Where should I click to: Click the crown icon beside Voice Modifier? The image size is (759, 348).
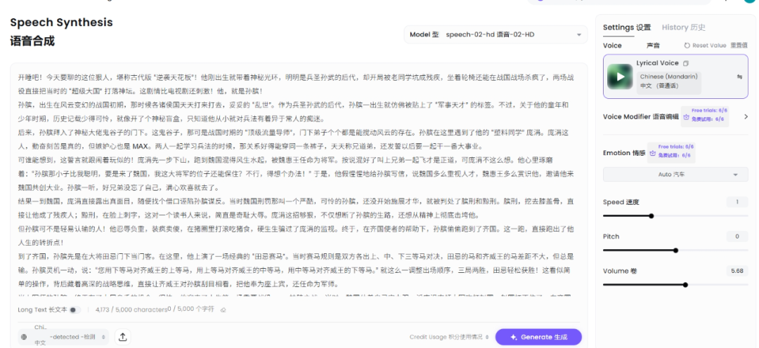tap(685, 117)
